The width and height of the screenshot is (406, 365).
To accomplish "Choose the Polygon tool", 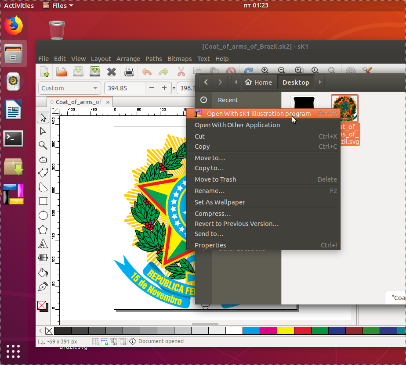I will (x=43, y=229).
